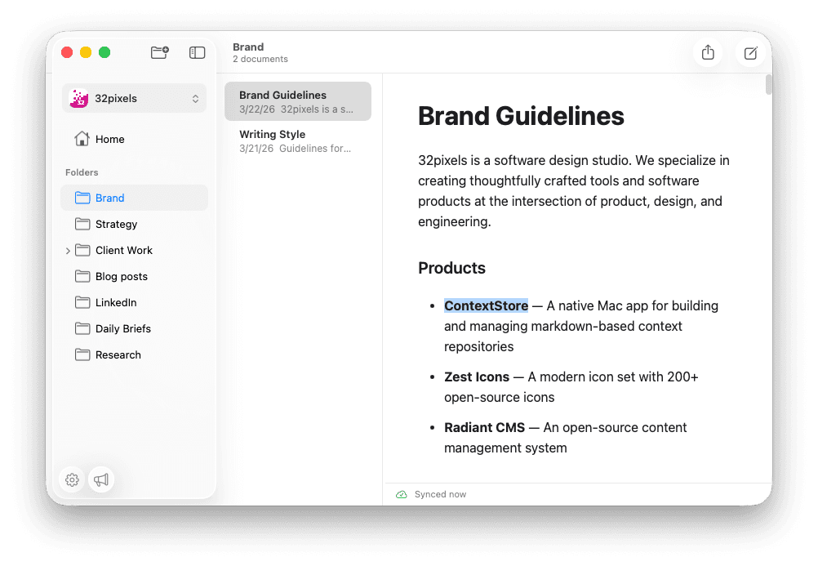818x566 pixels.
Task: Open announcements via the megaphone icon
Action: [x=101, y=480]
